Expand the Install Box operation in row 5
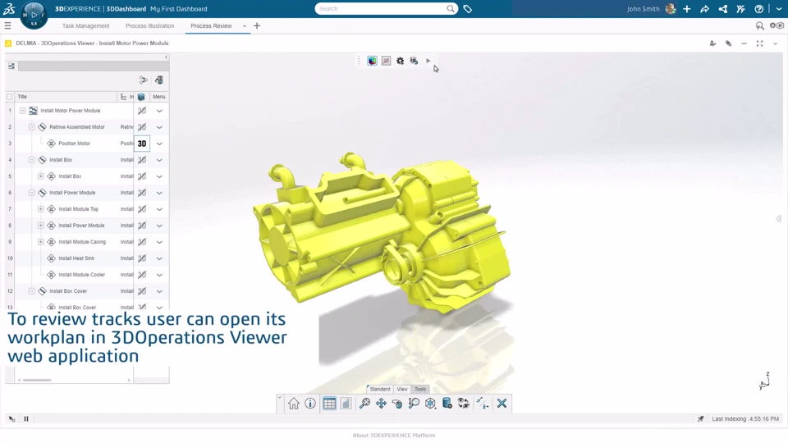788x443 pixels. (x=41, y=176)
